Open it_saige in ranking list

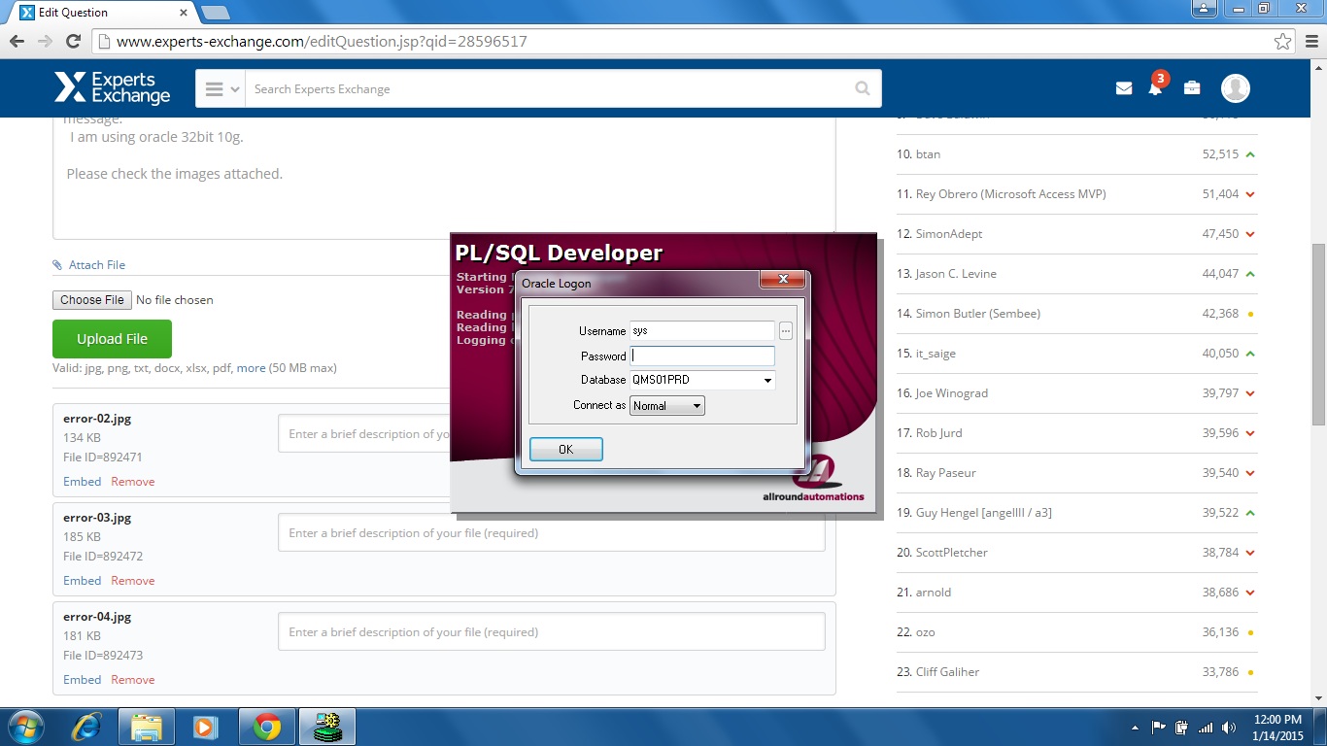(936, 354)
